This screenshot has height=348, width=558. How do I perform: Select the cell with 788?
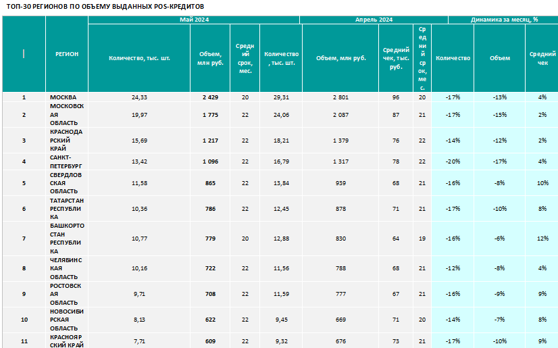click(x=340, y=268)
